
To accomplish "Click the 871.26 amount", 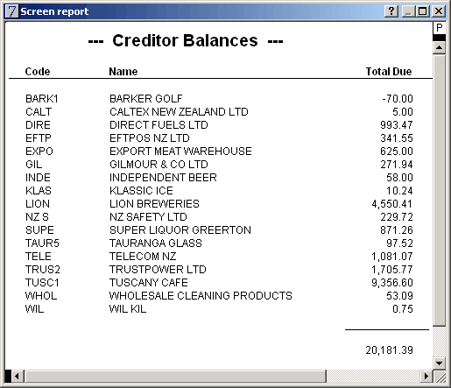I will click(x=397, y=230).
